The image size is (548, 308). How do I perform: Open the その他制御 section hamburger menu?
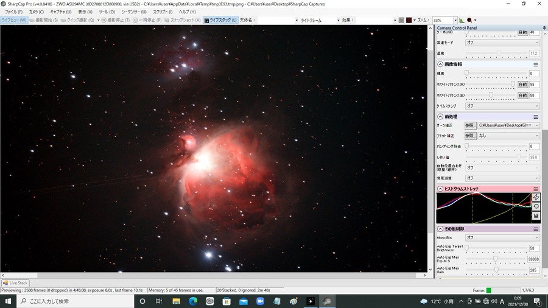point(536,229)
